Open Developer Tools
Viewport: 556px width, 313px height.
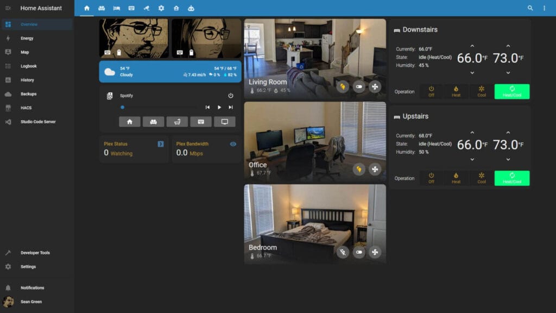pyautogui.click(x=37, y=253)
